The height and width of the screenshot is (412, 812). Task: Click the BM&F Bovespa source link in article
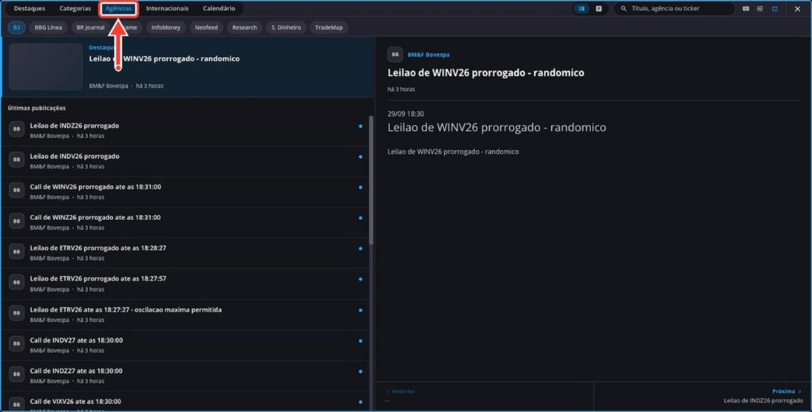coord(428,55)
